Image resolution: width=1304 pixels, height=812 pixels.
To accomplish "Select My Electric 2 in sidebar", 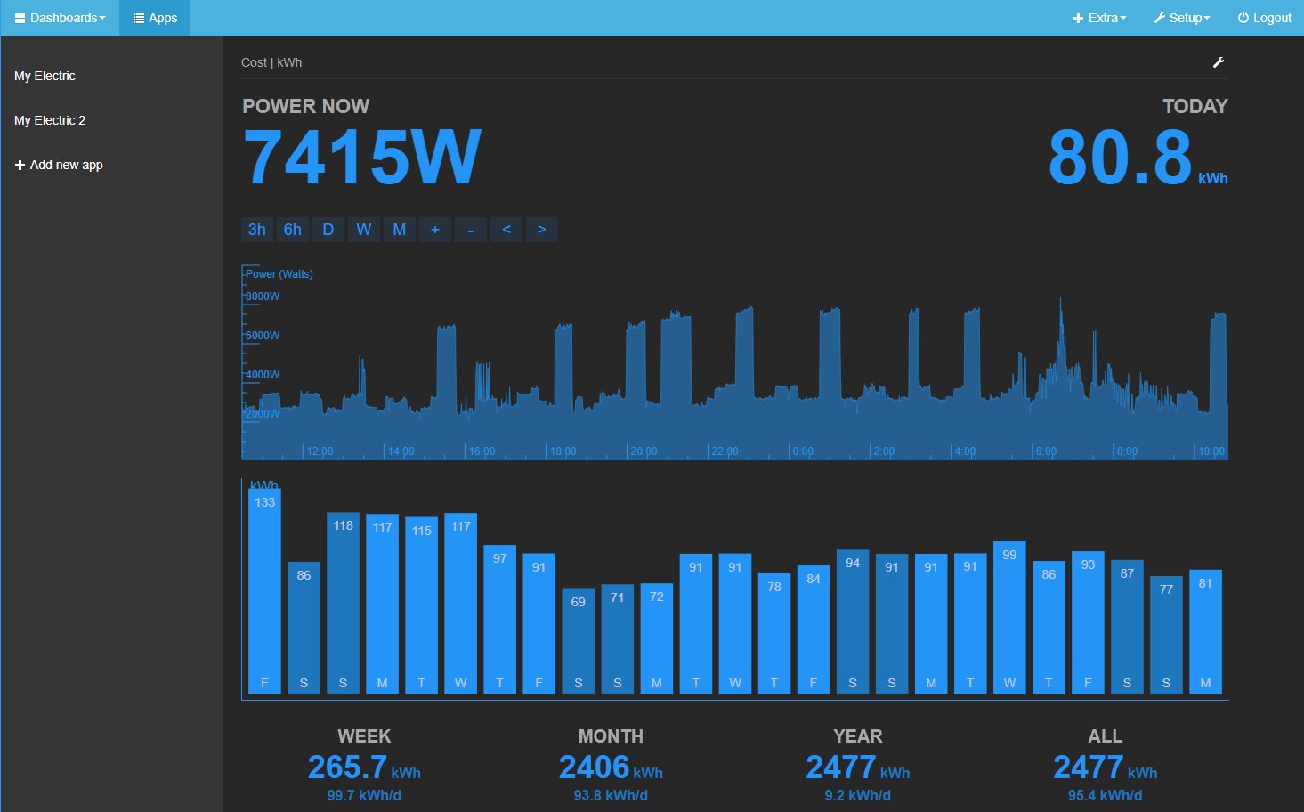I will pyautogui.click(x=50, y=120).
